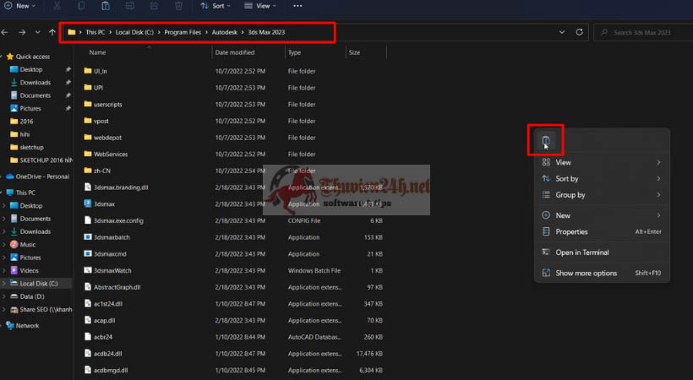Click the Refresh icon beside the address bar

579,32
